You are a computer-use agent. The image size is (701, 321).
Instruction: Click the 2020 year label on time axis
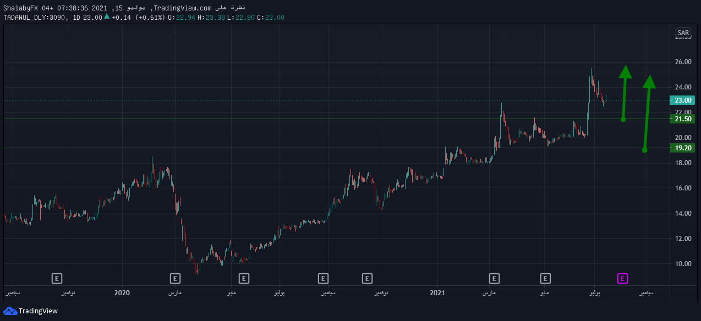pyautogui.click(x=122, y=293)
